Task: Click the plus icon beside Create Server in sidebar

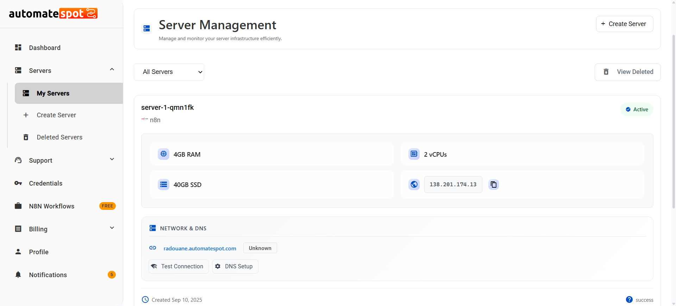Action: [26, 115]
